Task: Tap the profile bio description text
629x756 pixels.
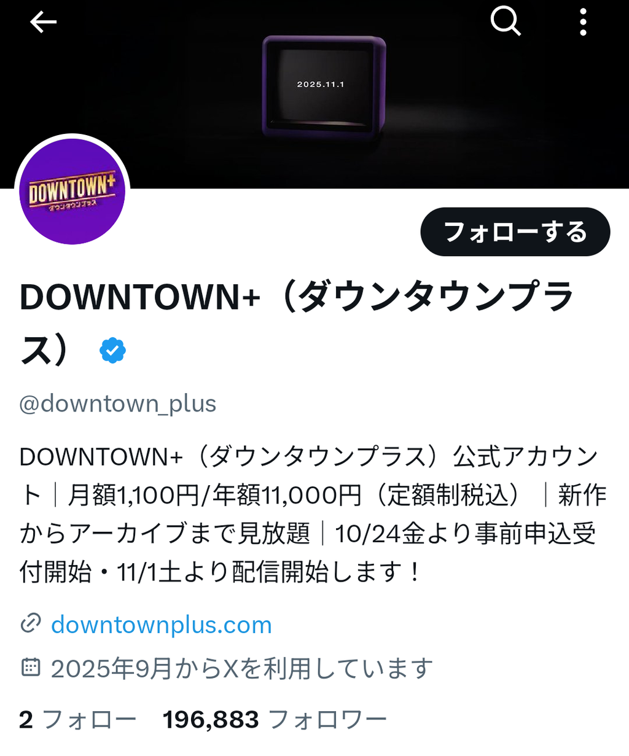Action: tap(313, 514)
